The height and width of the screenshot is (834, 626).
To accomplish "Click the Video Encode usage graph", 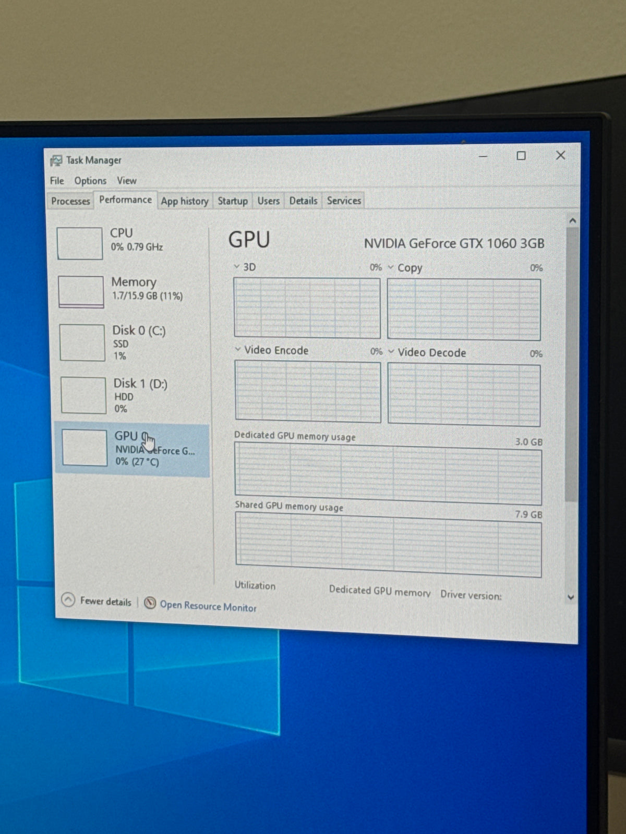I will 308,391.
